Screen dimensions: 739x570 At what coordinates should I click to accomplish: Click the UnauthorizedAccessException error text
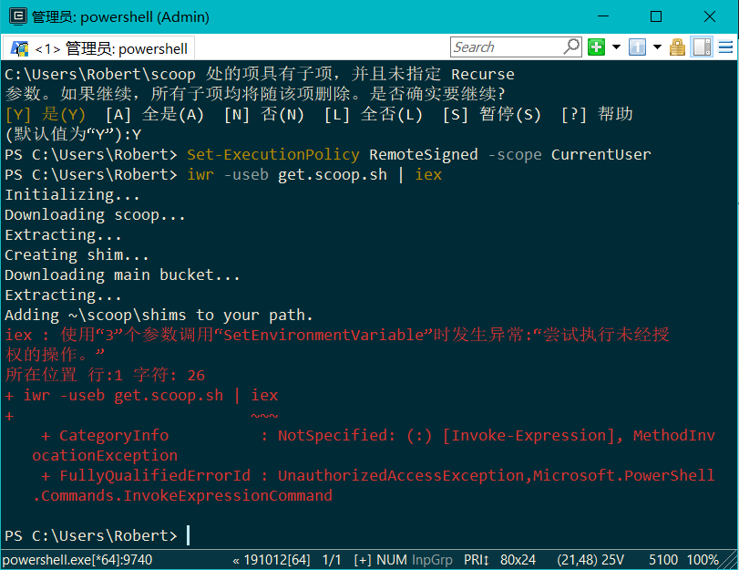tap(401, 476)
